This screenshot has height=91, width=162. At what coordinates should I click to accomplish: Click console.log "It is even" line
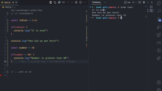(31, 31)
